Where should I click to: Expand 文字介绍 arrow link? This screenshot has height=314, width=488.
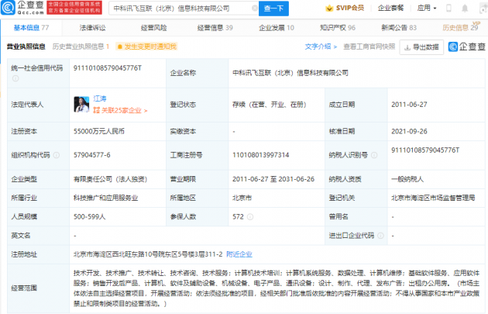click(321, 47)
